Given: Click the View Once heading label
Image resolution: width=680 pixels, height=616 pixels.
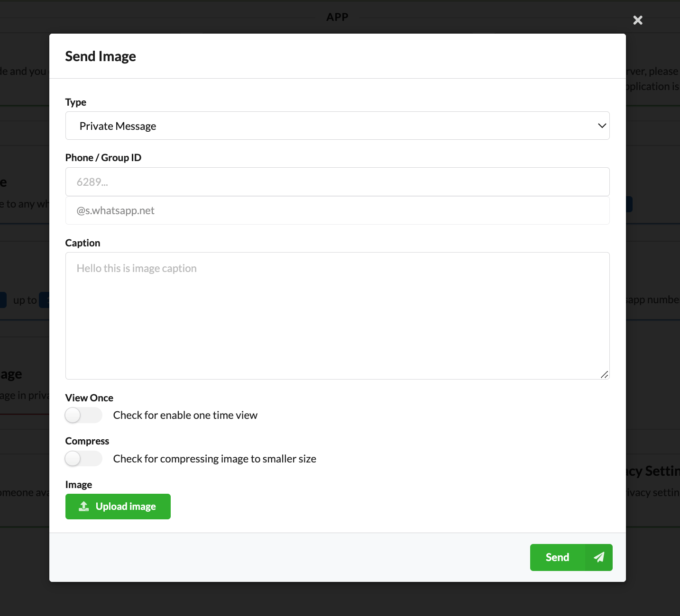Looking at the screenshot, I should 89,398.
